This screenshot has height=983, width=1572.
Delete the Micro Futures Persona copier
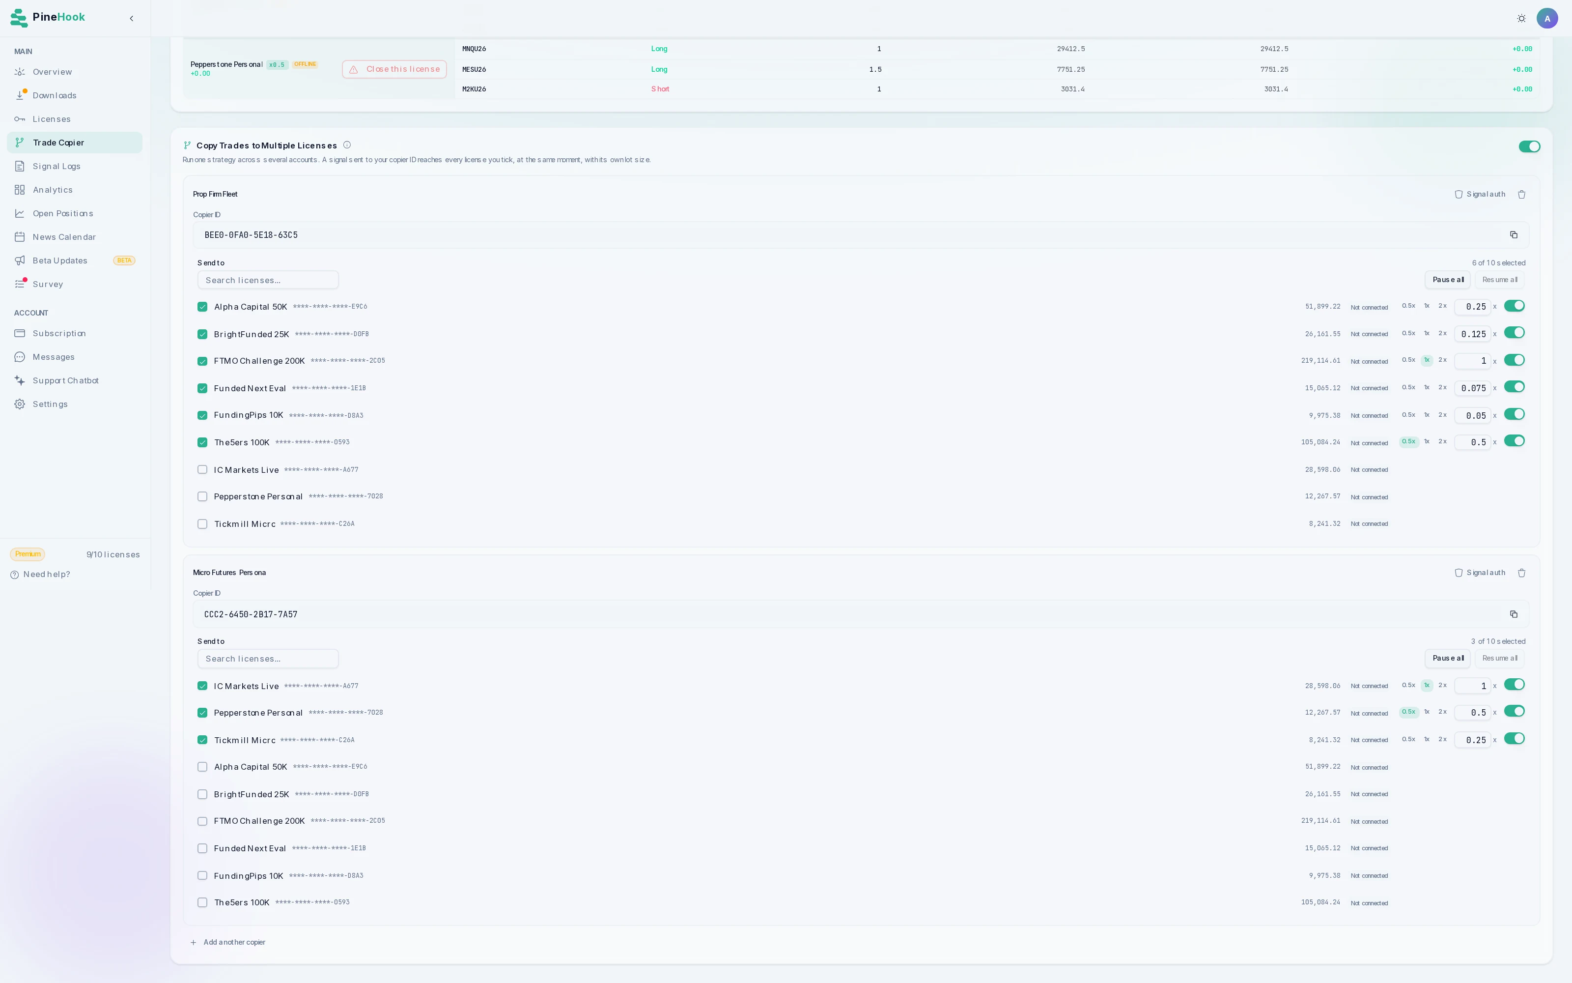click(x=1521, y=573)
